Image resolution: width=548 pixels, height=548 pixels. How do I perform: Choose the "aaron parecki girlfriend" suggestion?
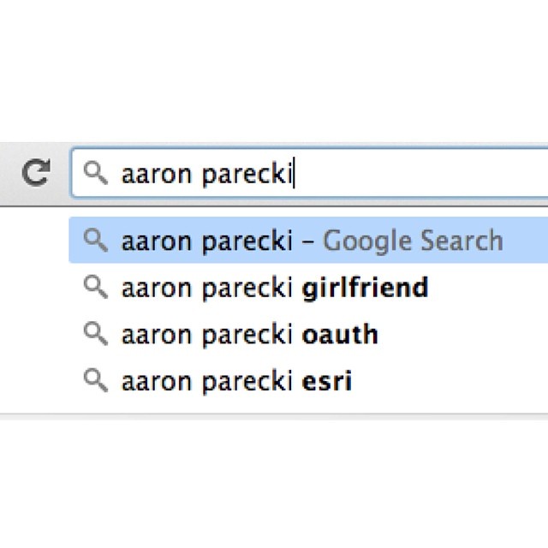pos(308,288)
